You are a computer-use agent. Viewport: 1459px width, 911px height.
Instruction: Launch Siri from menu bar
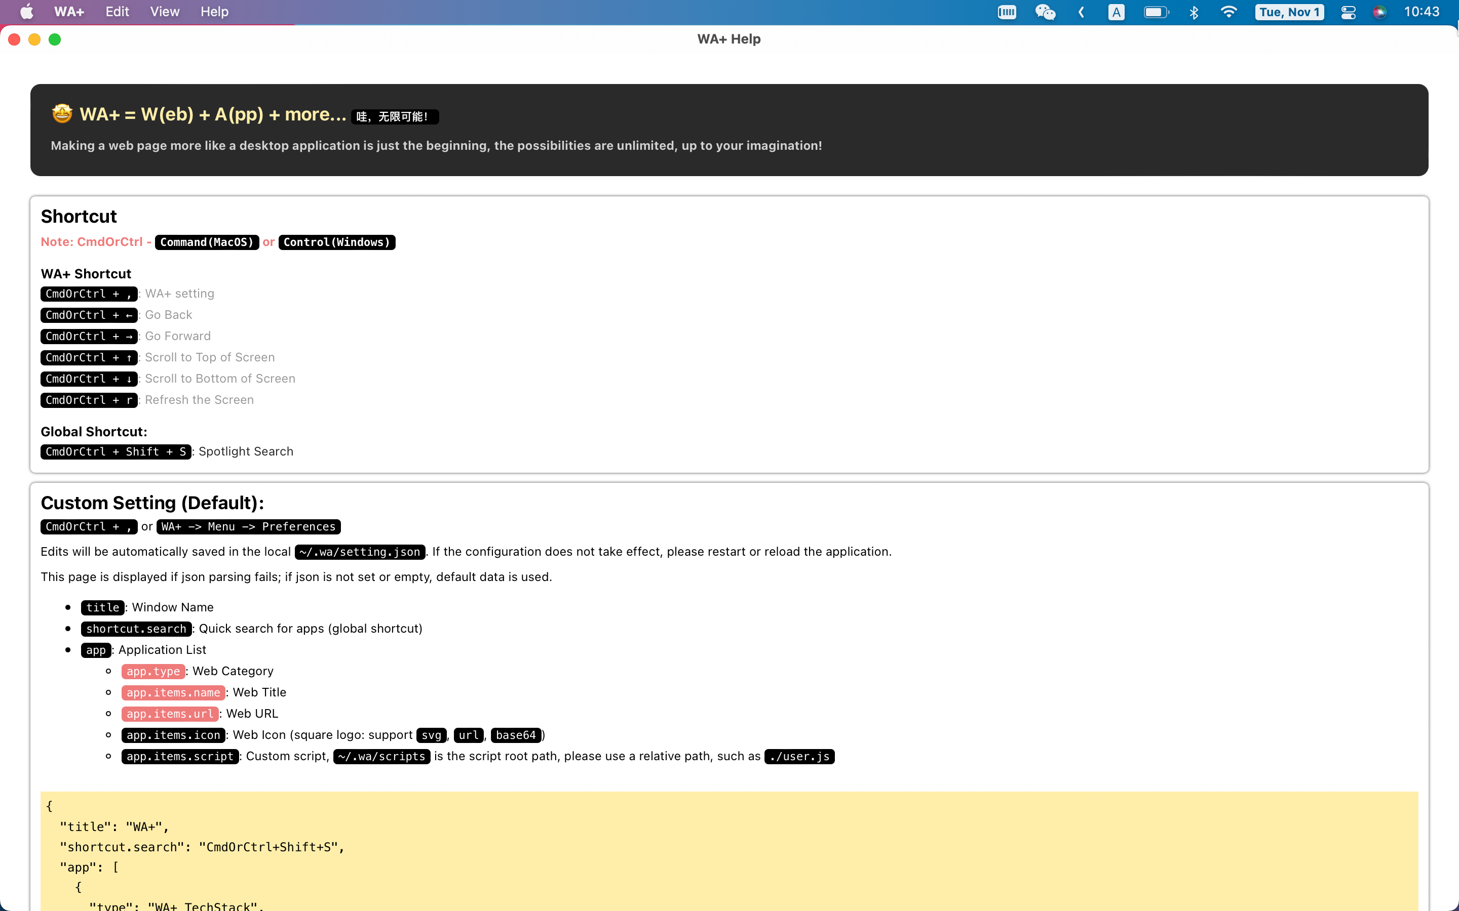[1379, 12]
